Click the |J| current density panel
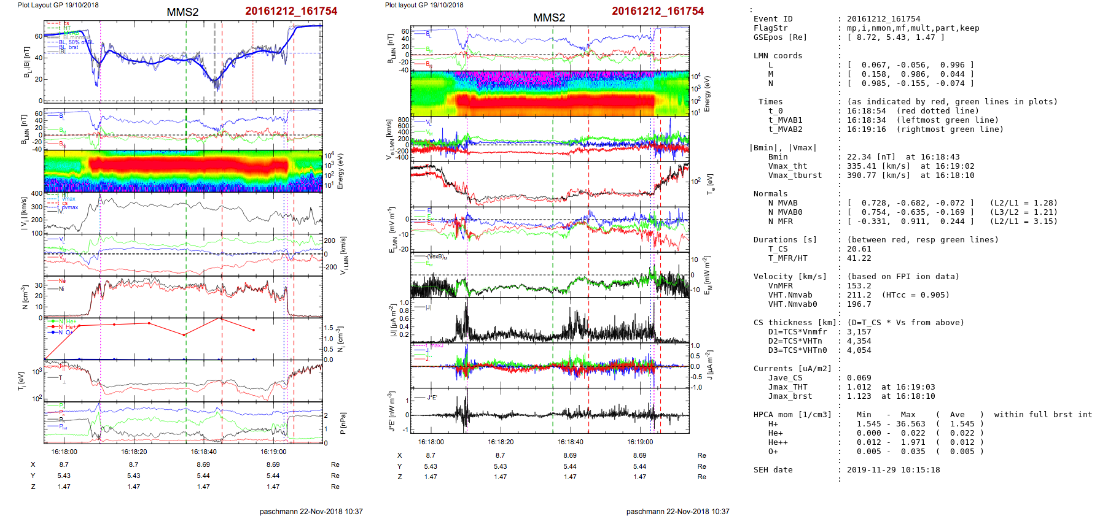This screenshot has width=1108, height=516. [x=550, y=321]
